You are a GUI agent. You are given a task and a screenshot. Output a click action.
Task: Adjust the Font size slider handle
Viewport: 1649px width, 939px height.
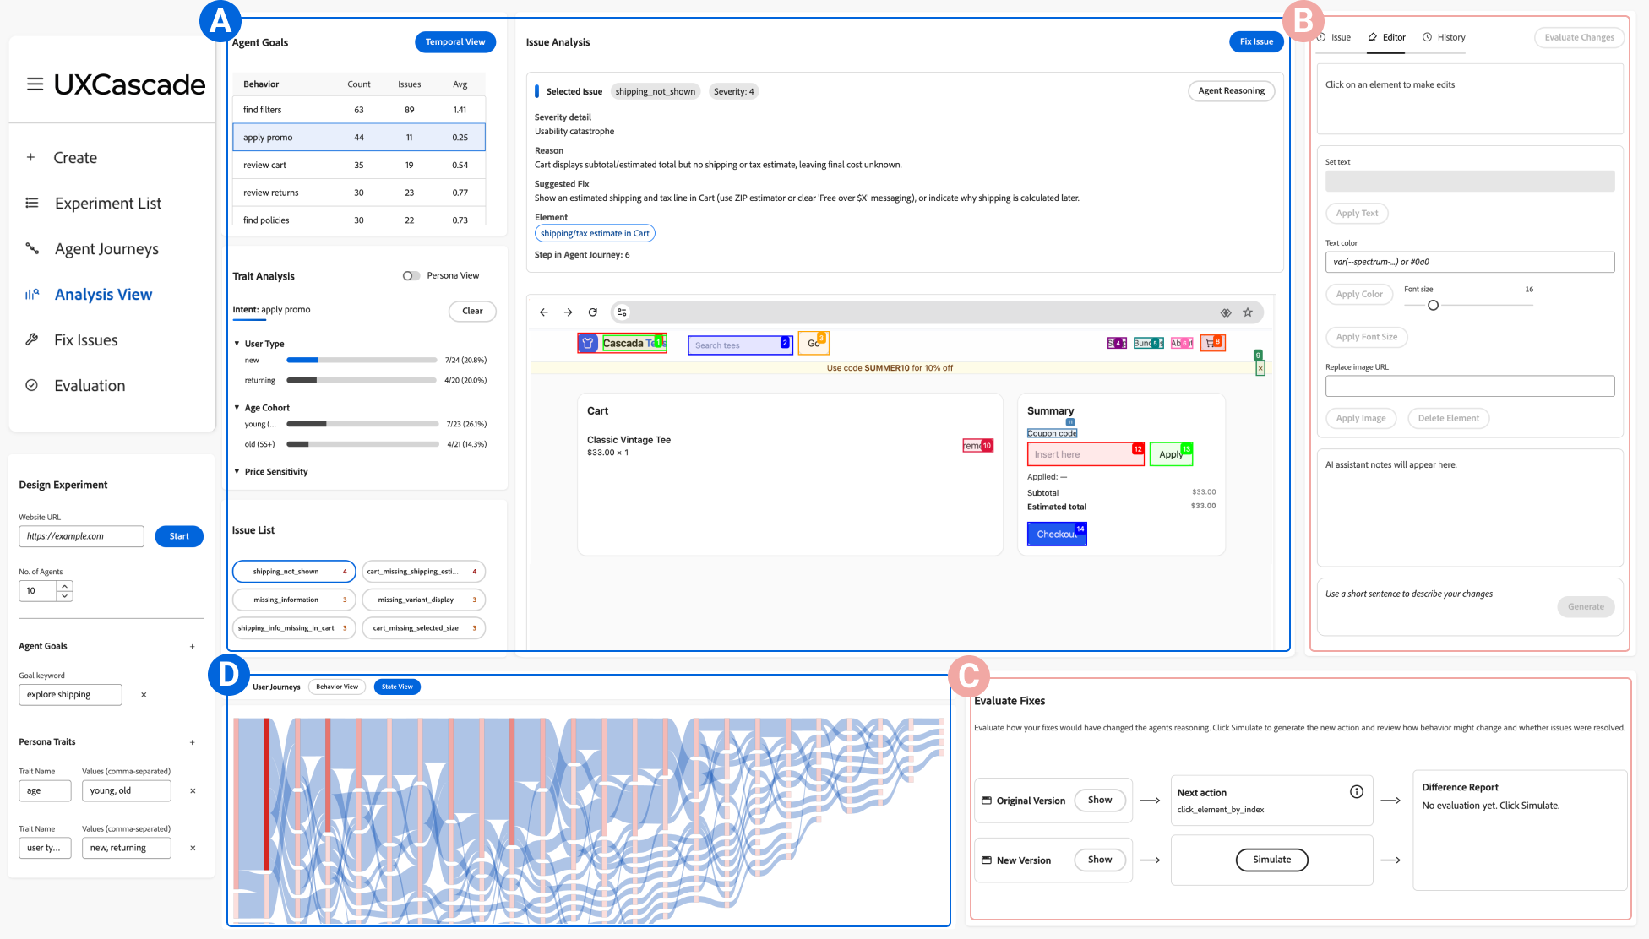(1433, 306)
